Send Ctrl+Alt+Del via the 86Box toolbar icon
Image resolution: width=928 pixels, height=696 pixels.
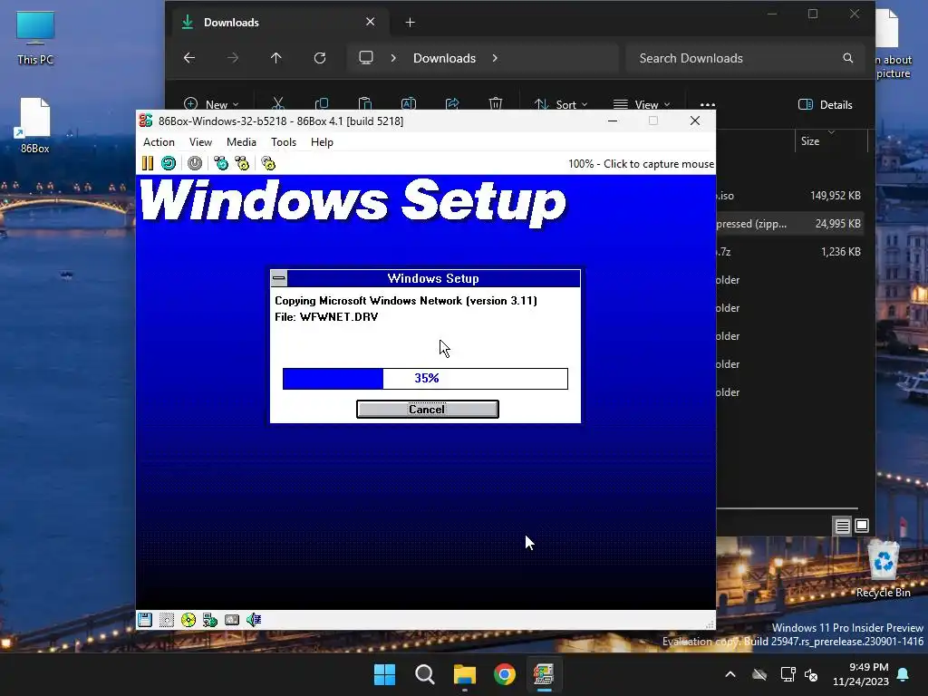click(221, 163)
